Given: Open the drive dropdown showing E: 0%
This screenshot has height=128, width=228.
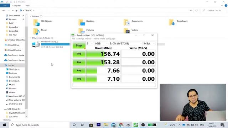Looking at the screenshot, I should [125, 43].
